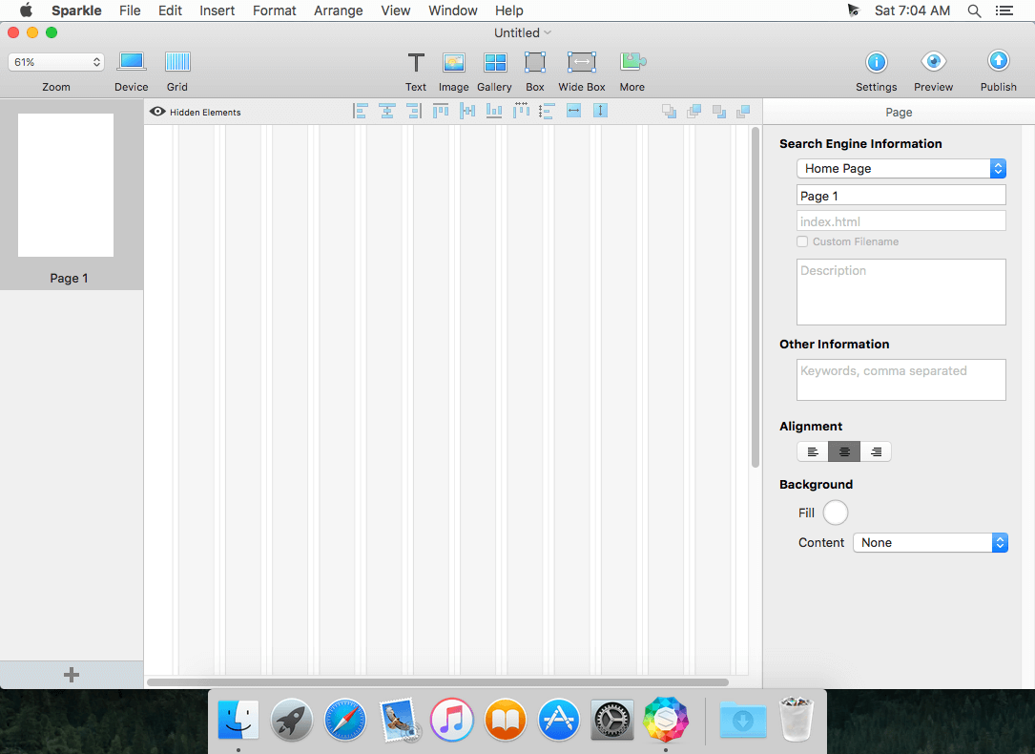Add a Gallery element

pos(494,63)
